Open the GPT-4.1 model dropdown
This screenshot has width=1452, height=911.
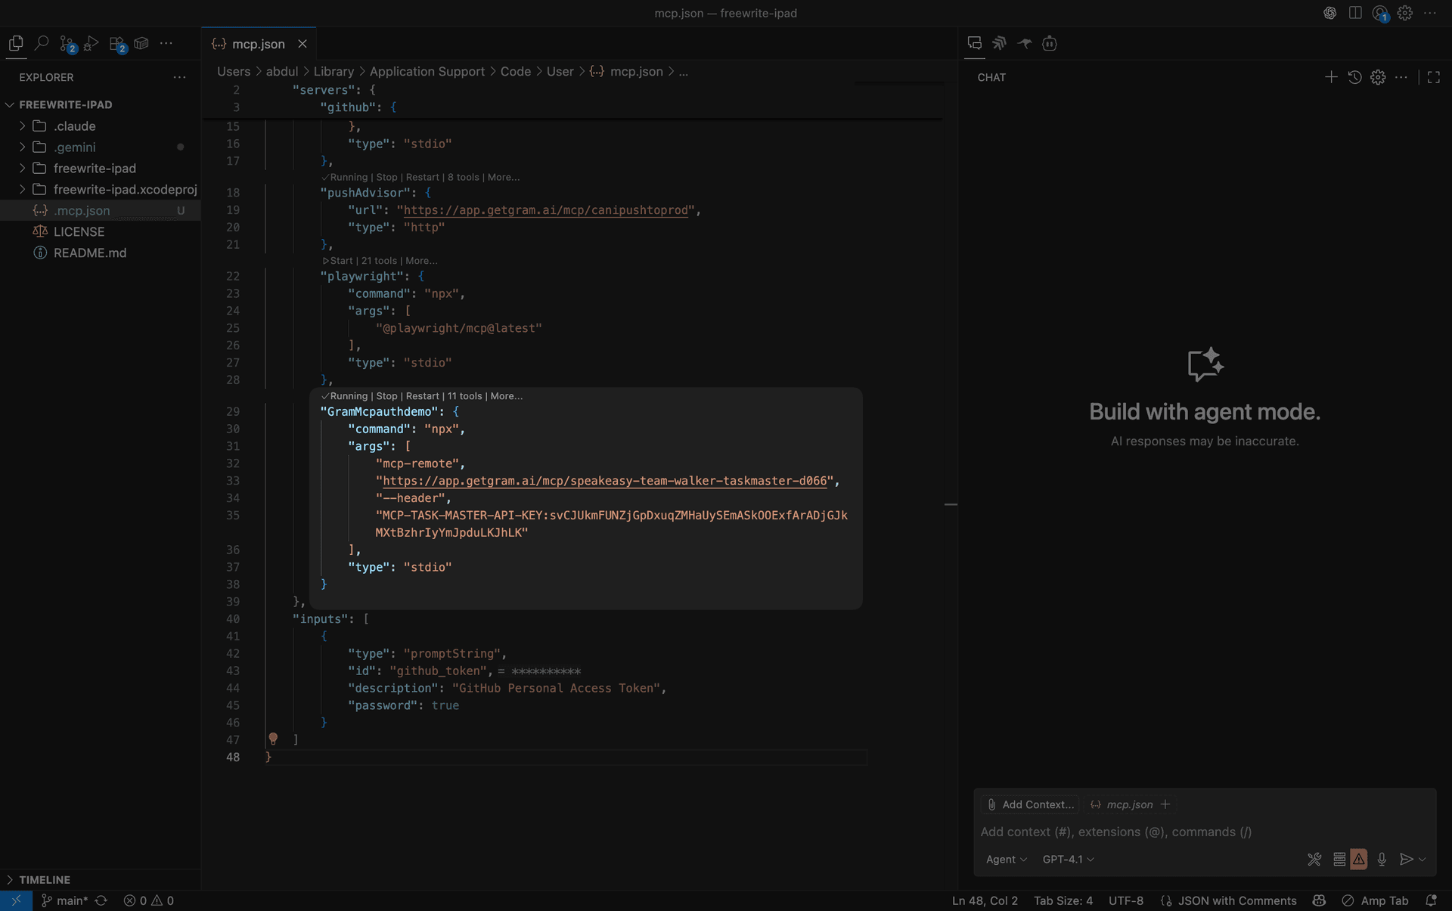point(1067,859)
